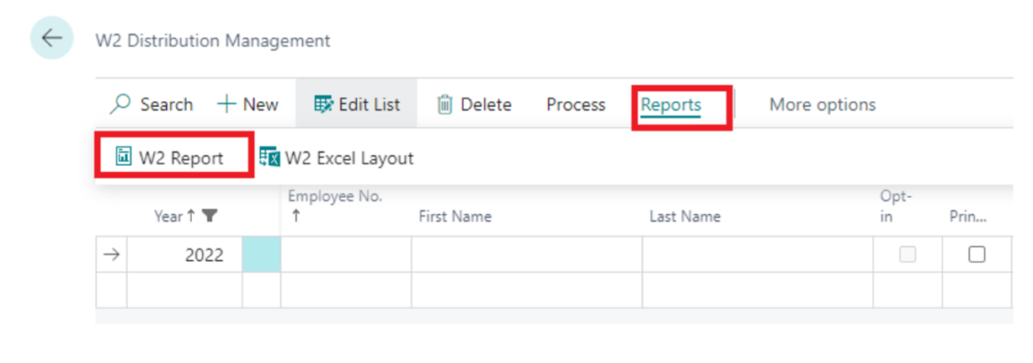
Task: Click the Search magnifier icon
Action: point(121,104)
